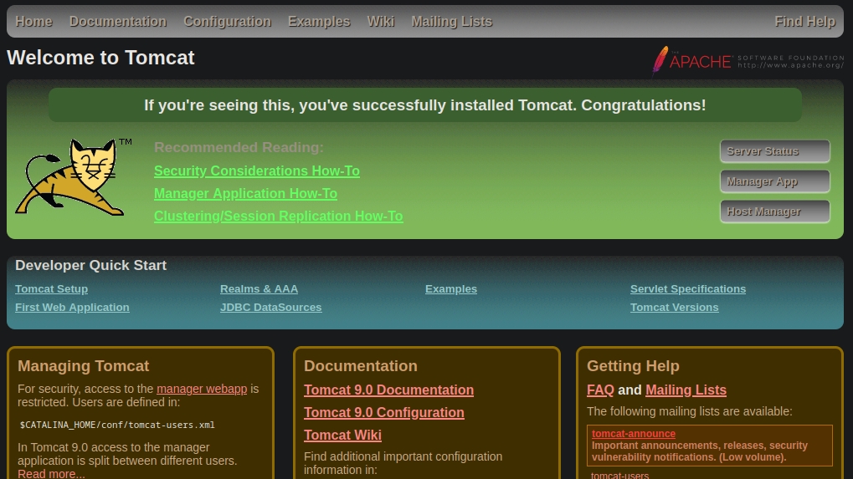Open the Tomcat Setup quick start link
Viewport: 853px width, 479px height.
pyautogui.click(x=51, y=289)
